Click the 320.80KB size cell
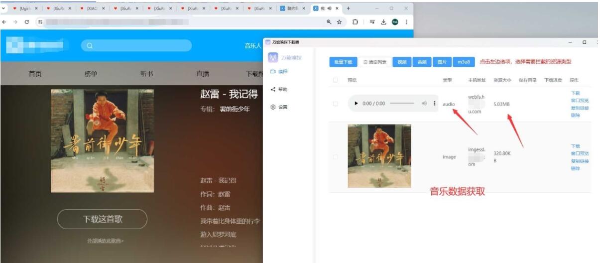Image resolution: width=600 pixels, height=263 pixels. click(501, 156)
